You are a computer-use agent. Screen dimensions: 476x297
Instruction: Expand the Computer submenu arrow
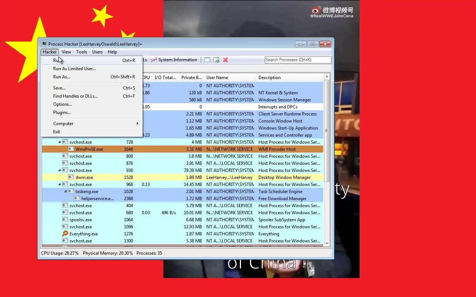137,124
